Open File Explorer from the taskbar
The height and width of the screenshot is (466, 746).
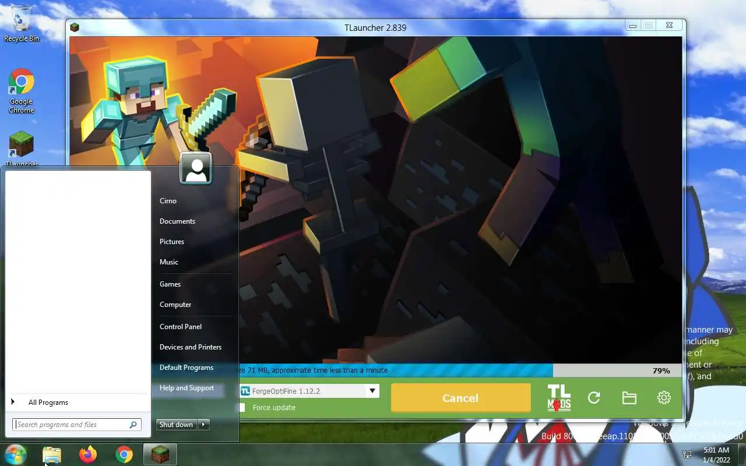[x=52, y=454]
